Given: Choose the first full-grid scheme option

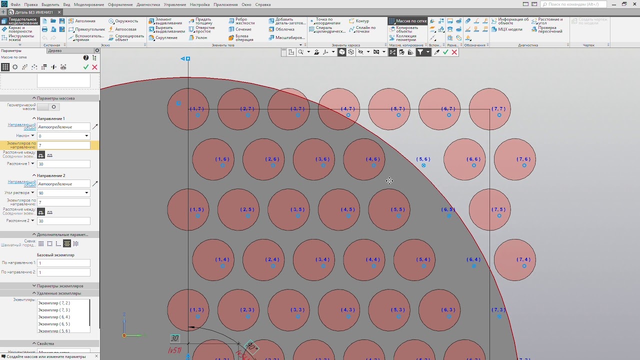Looking at the screenshot, I should (x=41, y=244).
